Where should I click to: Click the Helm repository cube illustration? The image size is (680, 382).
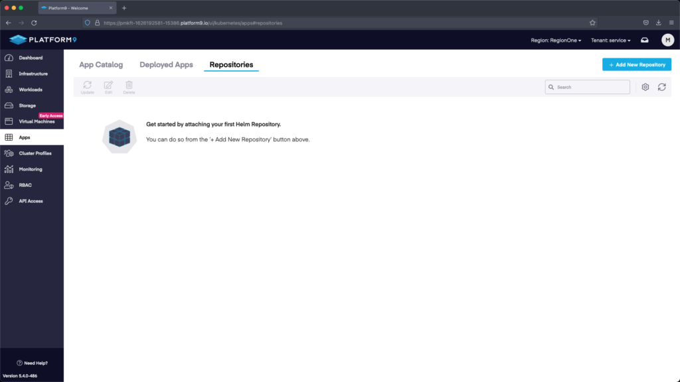[120, 137]
